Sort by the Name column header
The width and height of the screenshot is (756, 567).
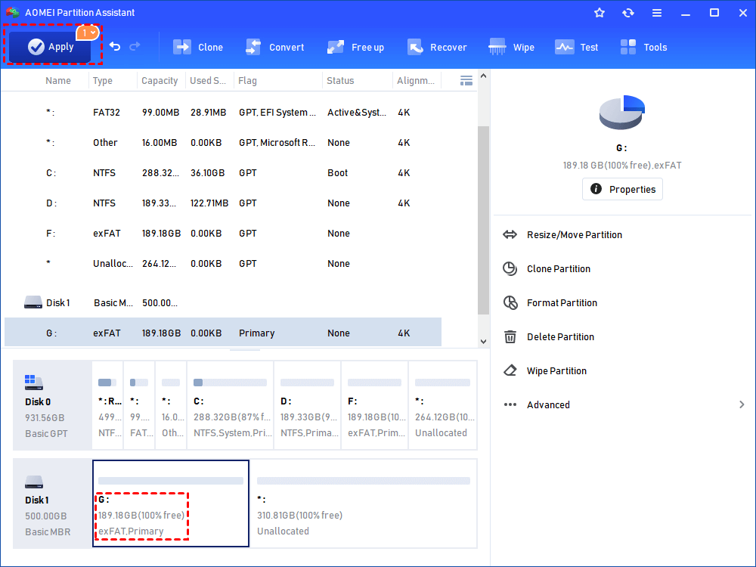click(x=58, y=81)
